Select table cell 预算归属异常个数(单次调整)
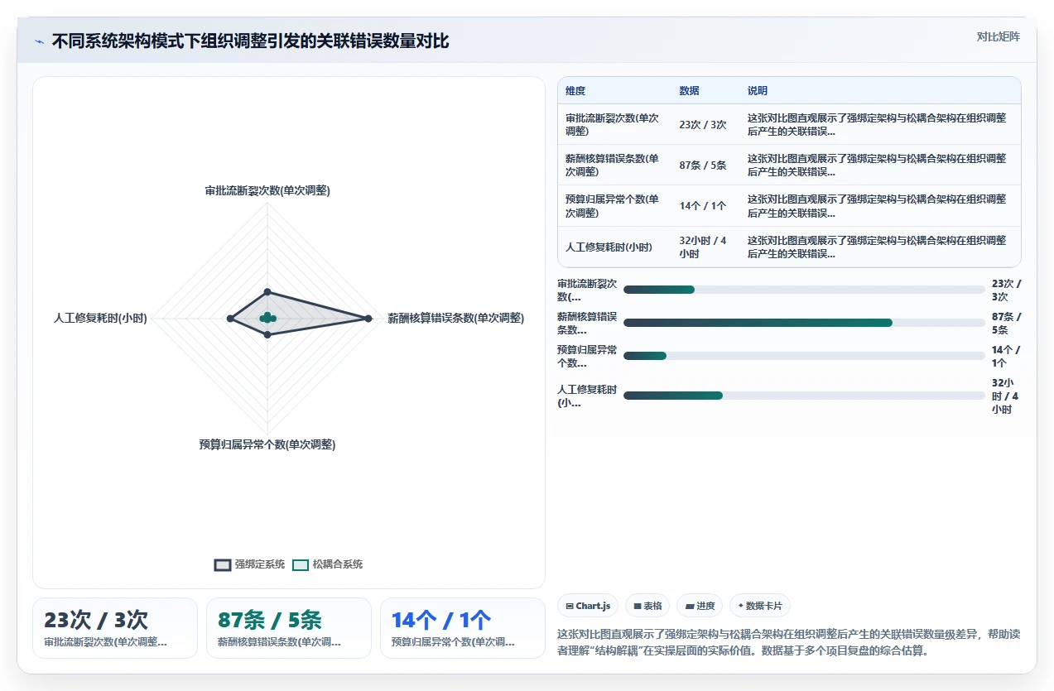The width and height of the screenshot is (1054, 691). [613, 206]
